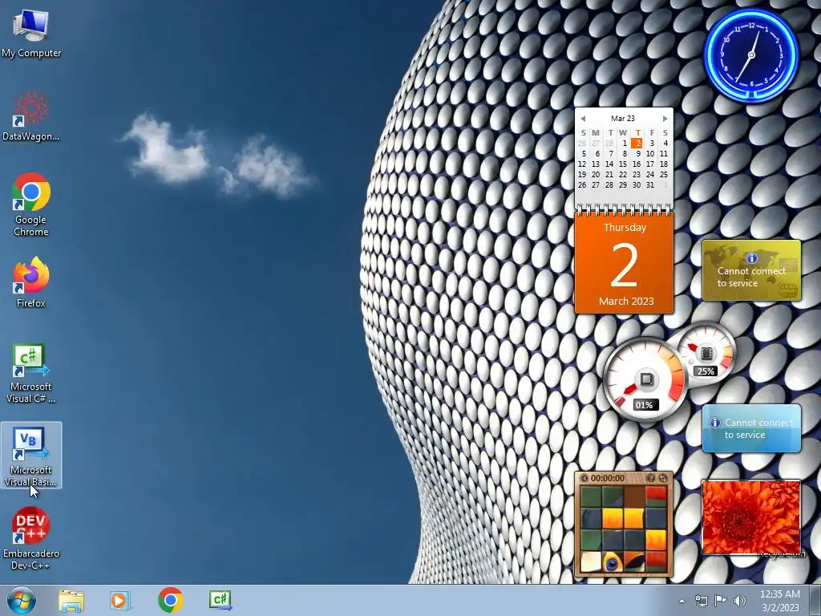
Task: Select the DataWagon desktop shortcut
Action: [31, 116]
